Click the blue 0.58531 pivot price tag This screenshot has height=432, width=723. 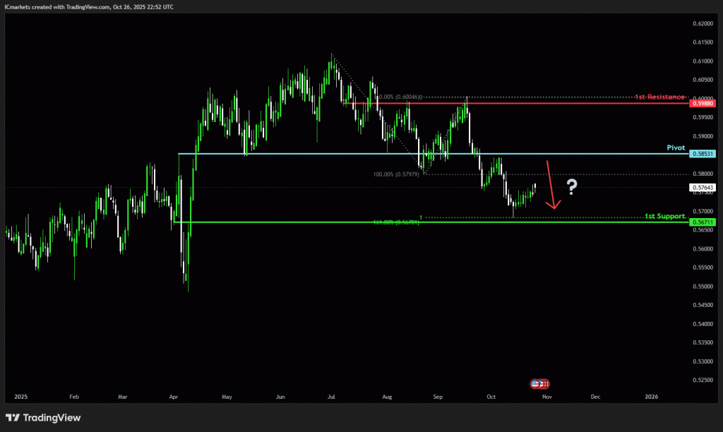pyautogui.click(x=703, y=154)
